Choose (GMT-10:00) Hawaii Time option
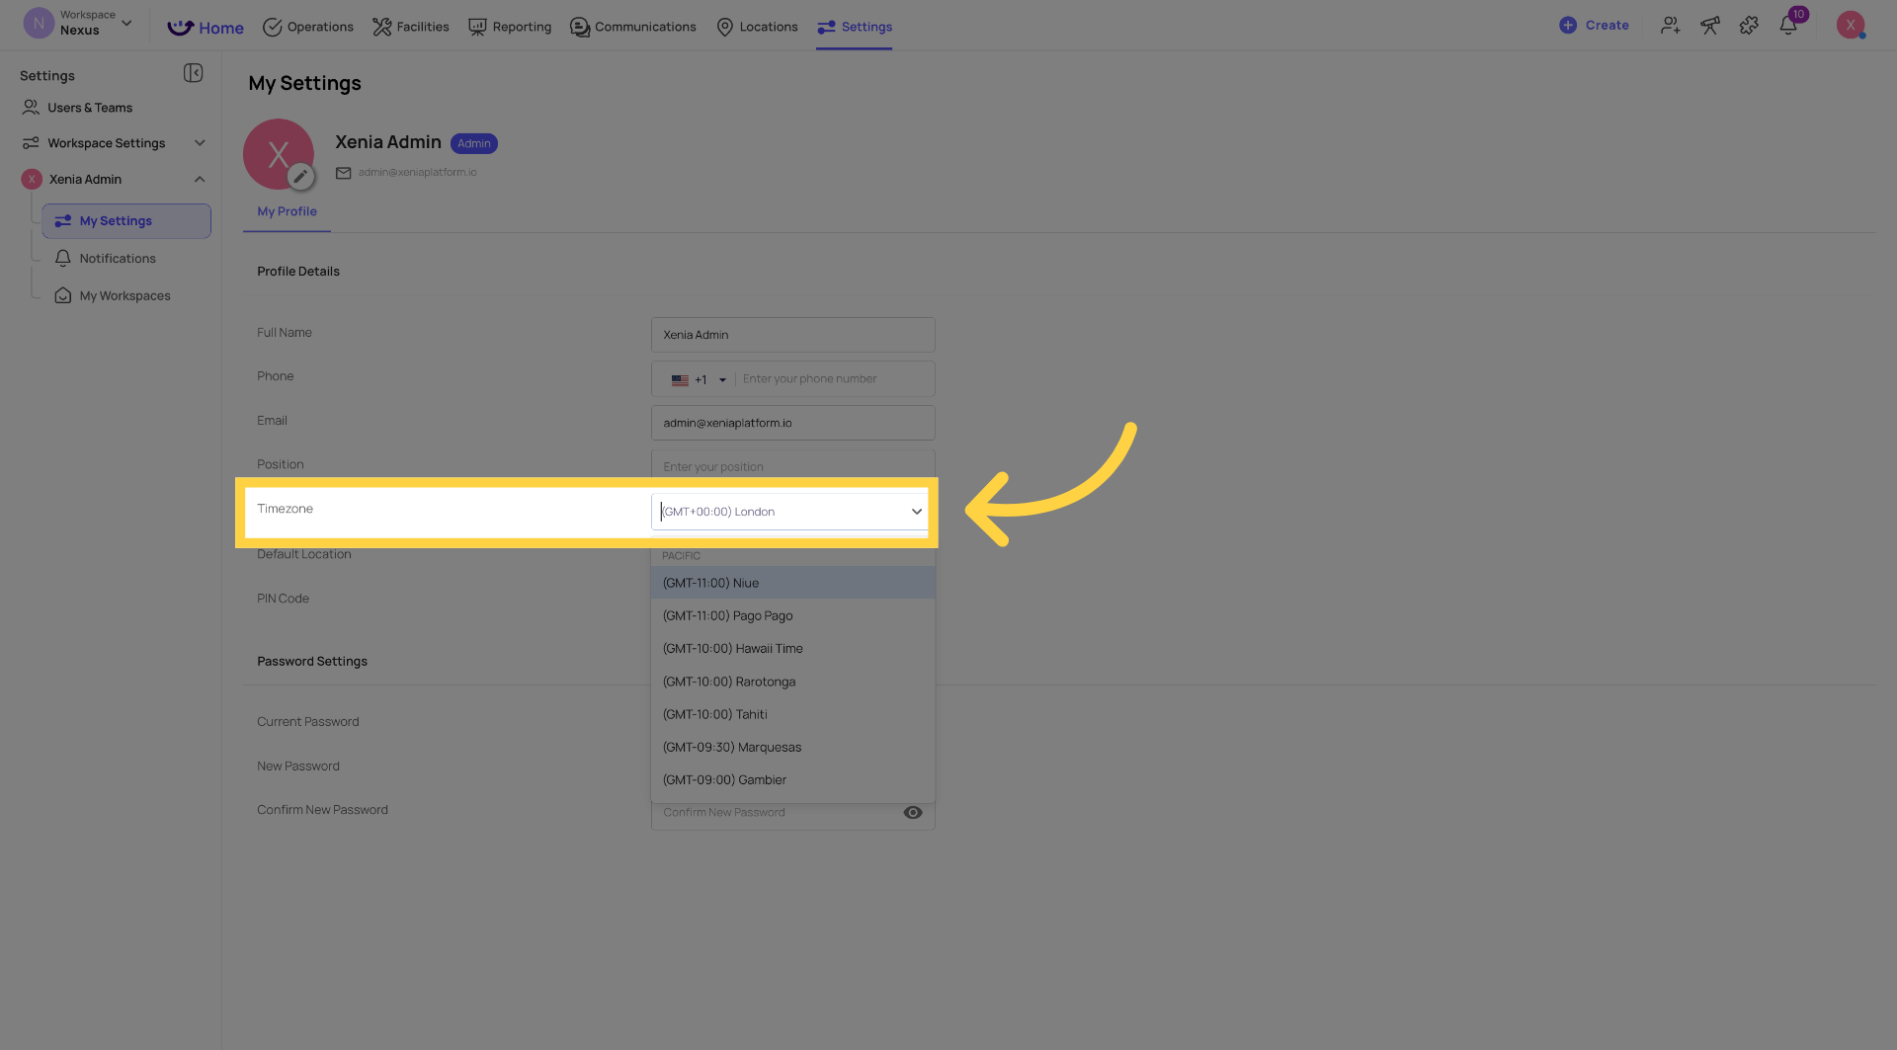The width and height of the screenshot is (1897, 1050). (x=792, y=649)
